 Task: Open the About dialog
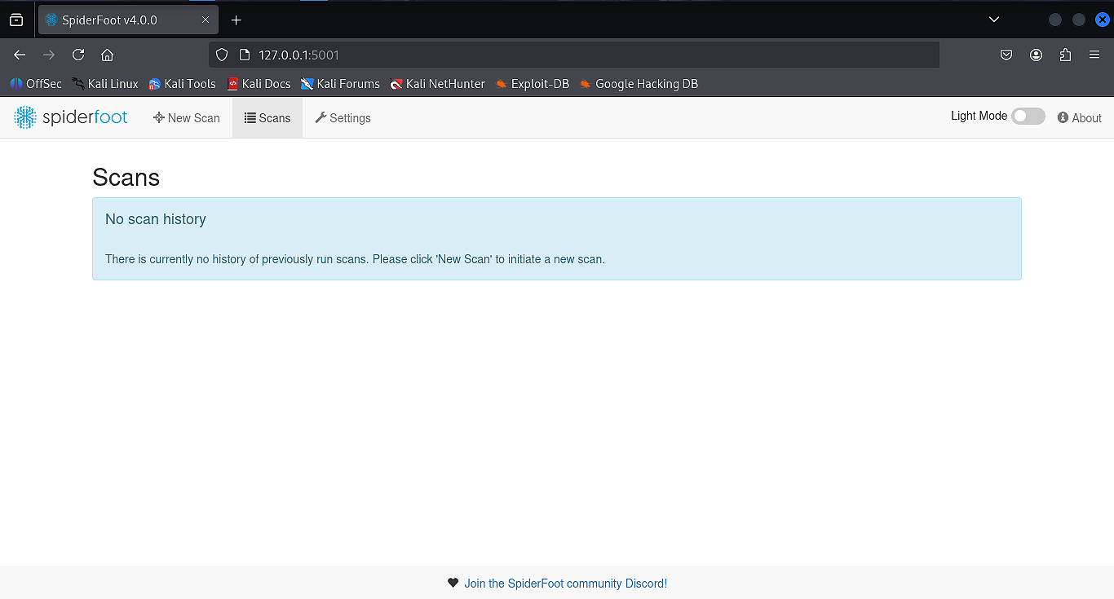(x=1079, y=118)
